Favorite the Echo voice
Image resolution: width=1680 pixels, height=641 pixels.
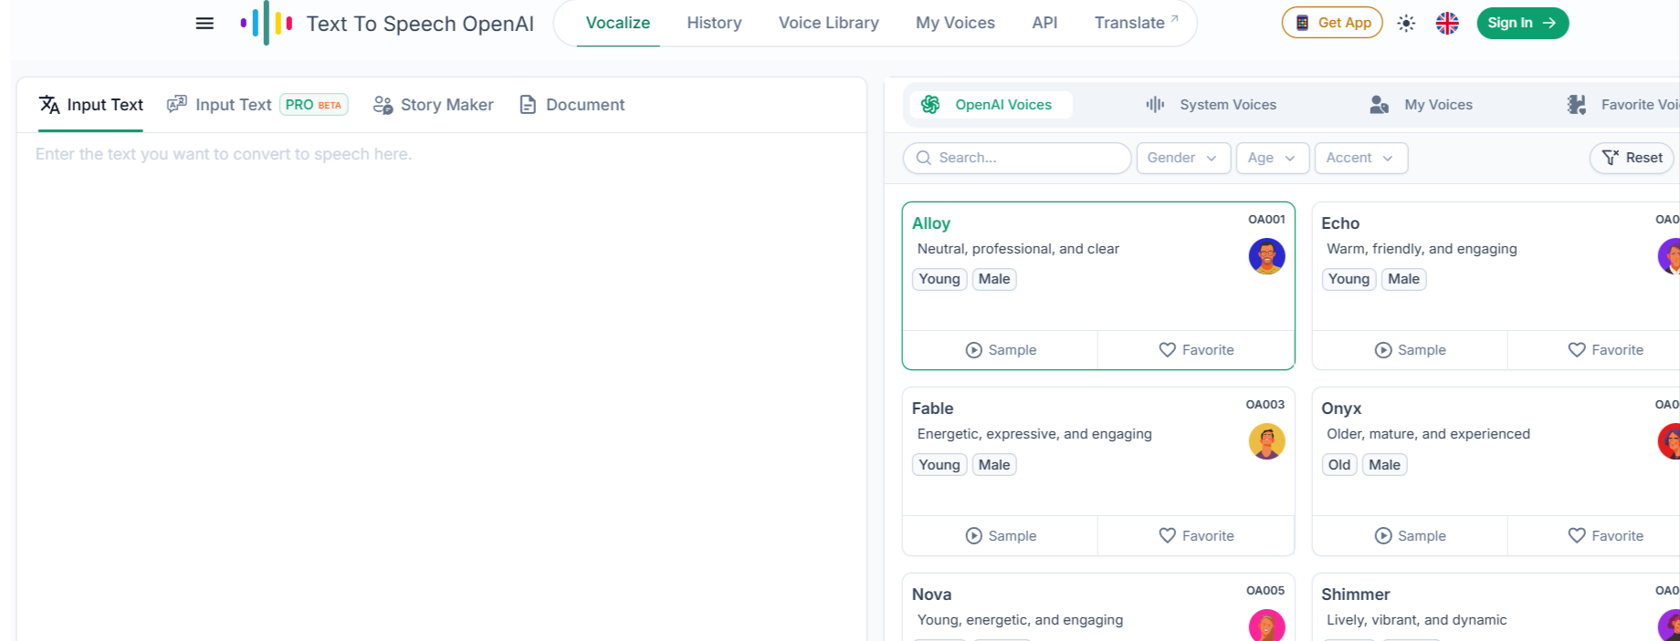click(x=1606, y=350)
